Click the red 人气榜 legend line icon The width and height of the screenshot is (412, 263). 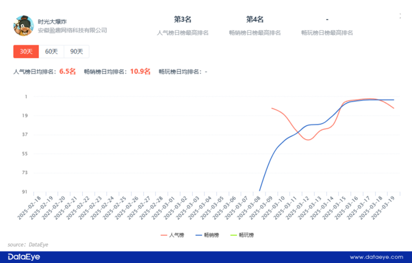click(164, 235)
